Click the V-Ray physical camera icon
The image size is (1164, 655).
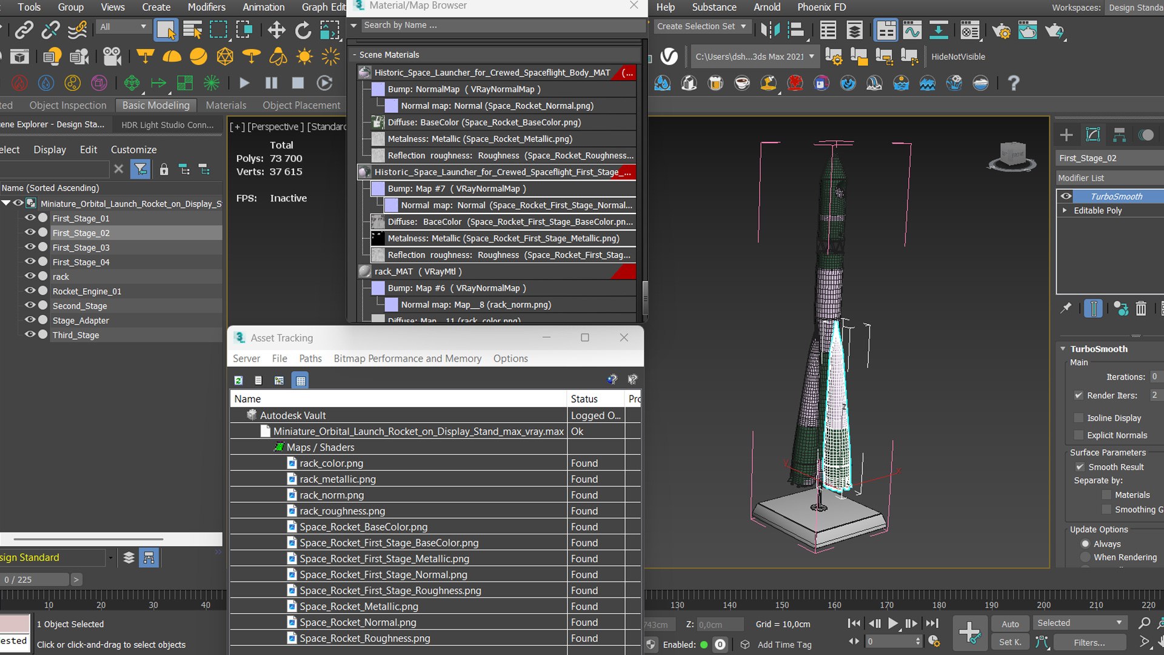coord(112,56)
